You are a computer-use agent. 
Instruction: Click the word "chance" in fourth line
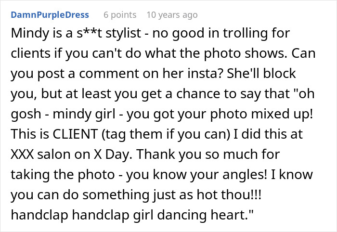pyautogui.click(x=198, y=94)
